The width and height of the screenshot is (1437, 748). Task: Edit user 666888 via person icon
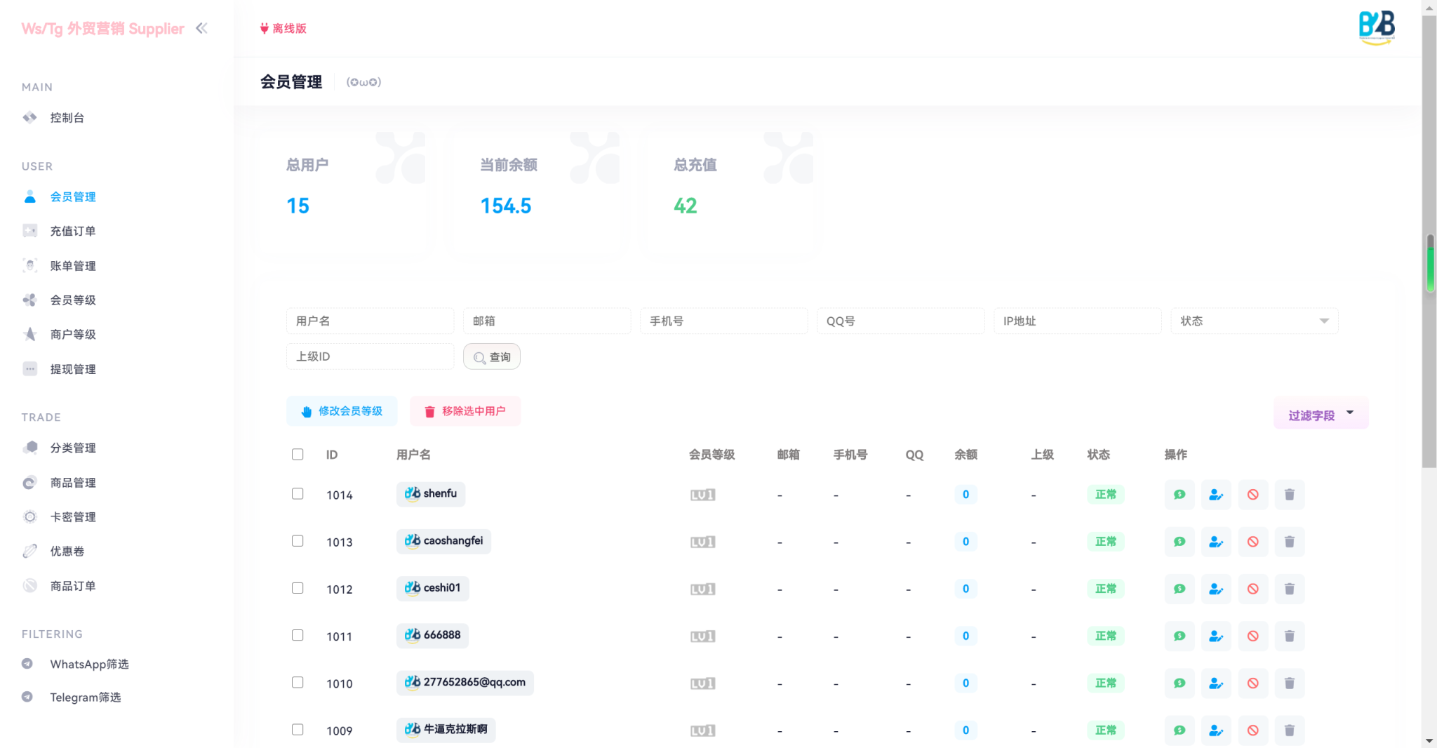(1216, 636)
